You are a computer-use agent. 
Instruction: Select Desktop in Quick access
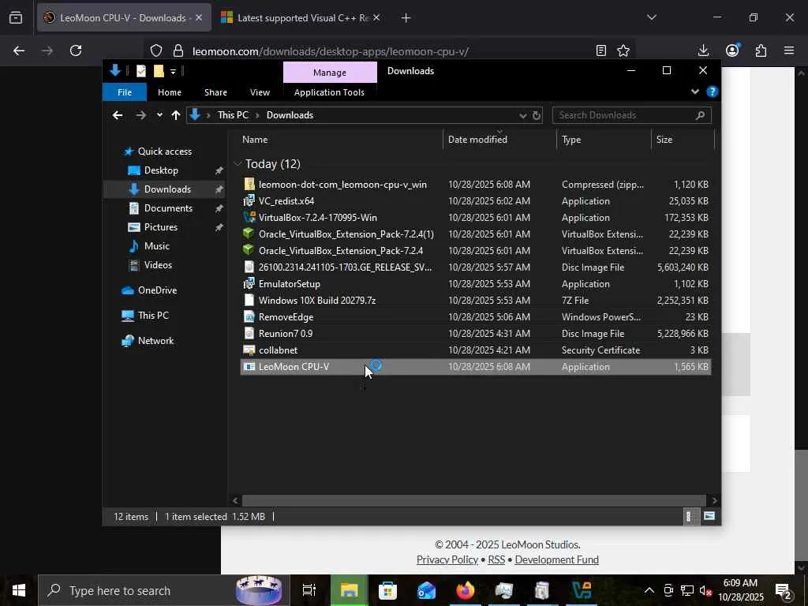161,170
